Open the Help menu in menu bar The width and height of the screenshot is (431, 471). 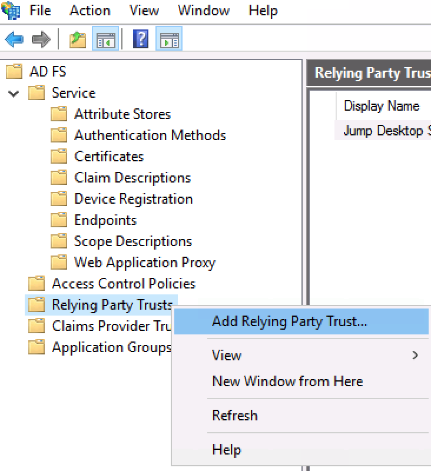263,11
